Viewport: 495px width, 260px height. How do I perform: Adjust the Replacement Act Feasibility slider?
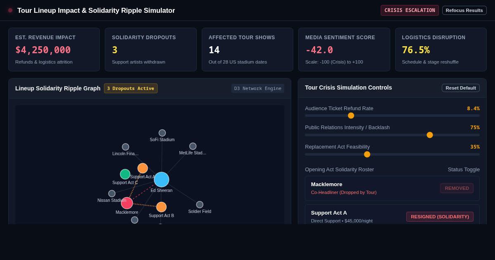[392, 154]
